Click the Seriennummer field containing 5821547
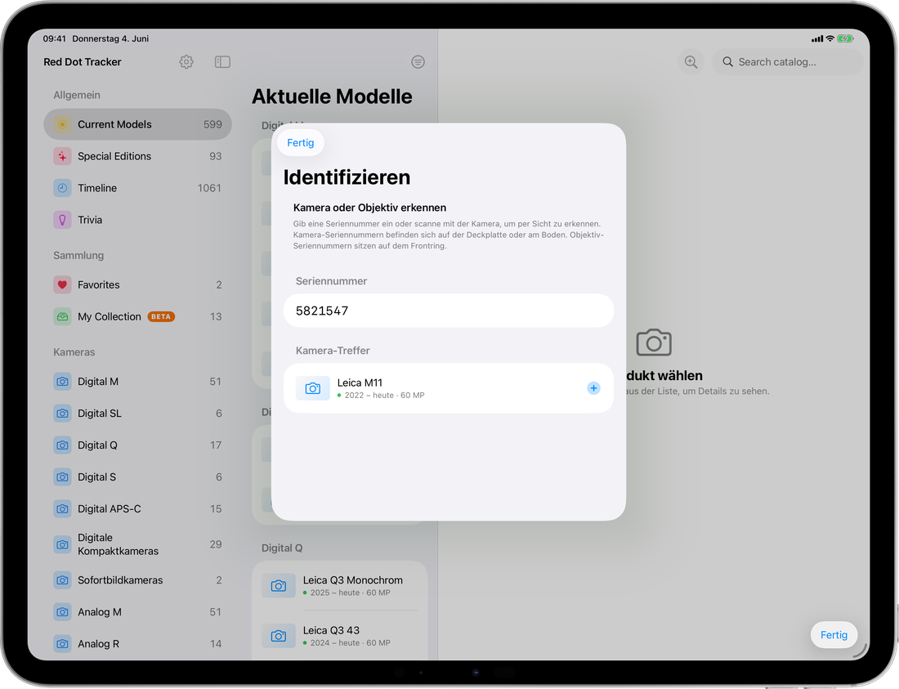 pyautogui.click(x=449, y=311)
